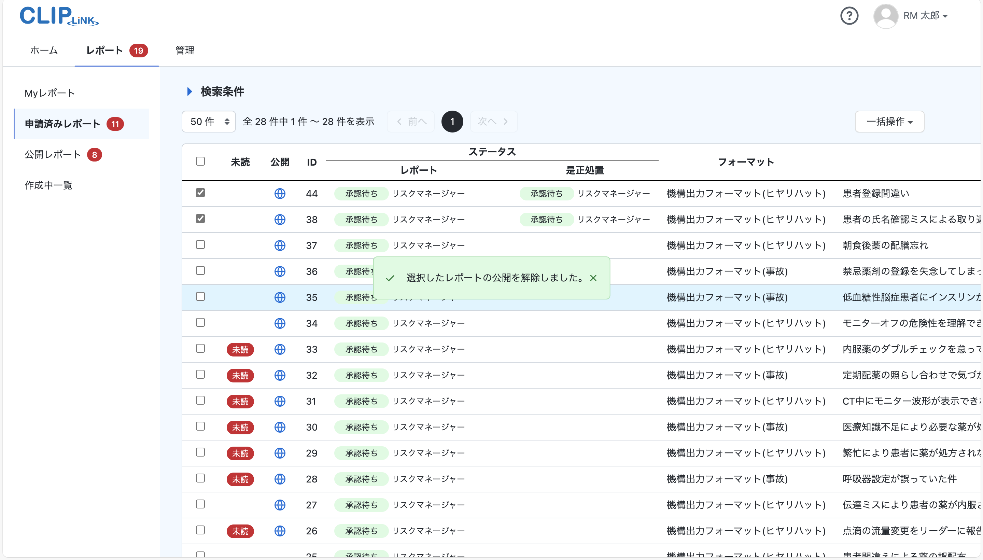This screenshot has height=560, width=983.
Task: Check the select-all checkbox in the table header
Action: [x=200, y=161]
